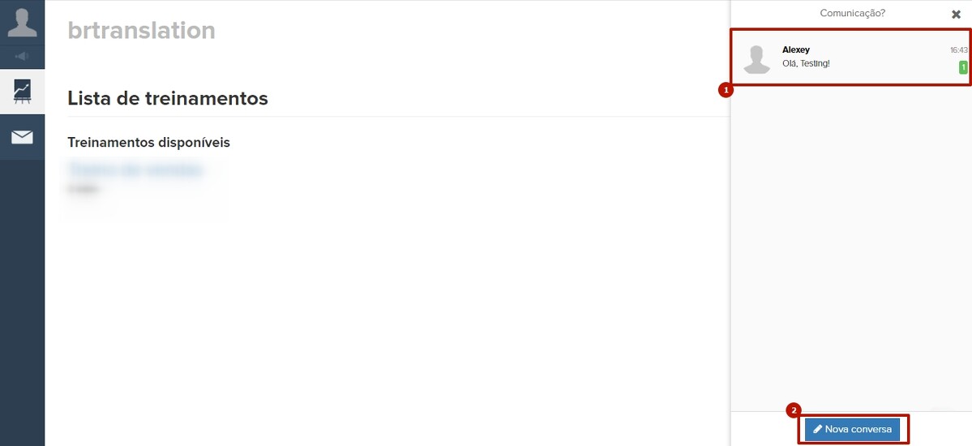Viewport: 972px width, 446px height.
Task: Click the Treinamentos disponíveis subheading
Action: pos(148,143)
